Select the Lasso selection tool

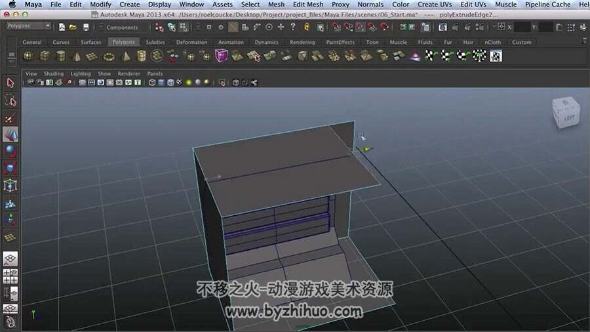point(10,100)
